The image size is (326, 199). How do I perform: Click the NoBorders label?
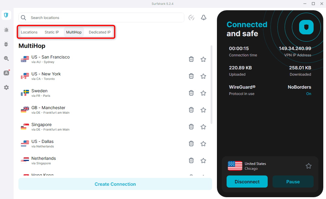[x=299, y=87]
